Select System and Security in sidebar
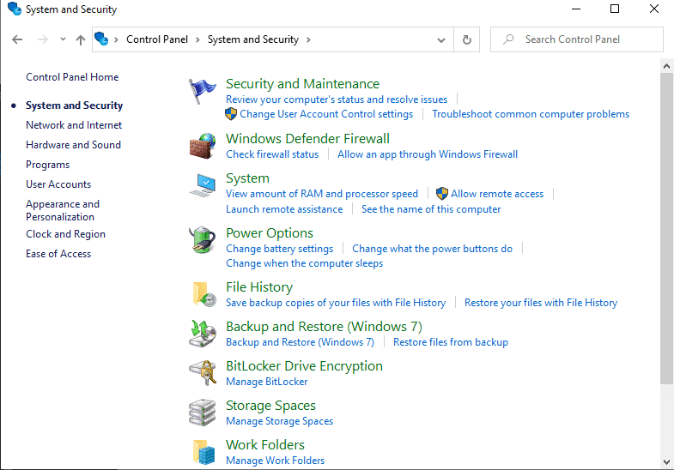This screenshot has width=674, height=470. coord(75,105)
